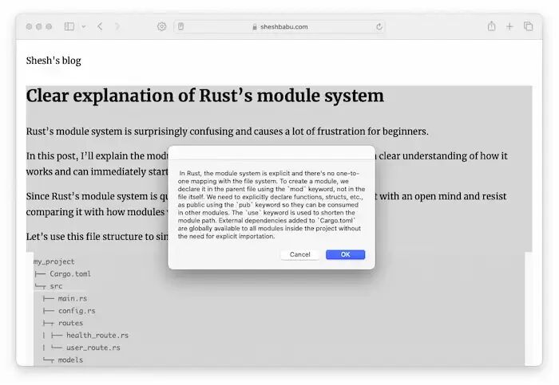Show the tab overview icon
Viewport: 559px width, 385px height.
click(x=529, y=26)
